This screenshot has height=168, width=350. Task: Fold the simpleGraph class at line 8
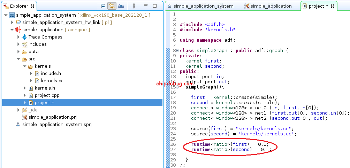[177, 51]
